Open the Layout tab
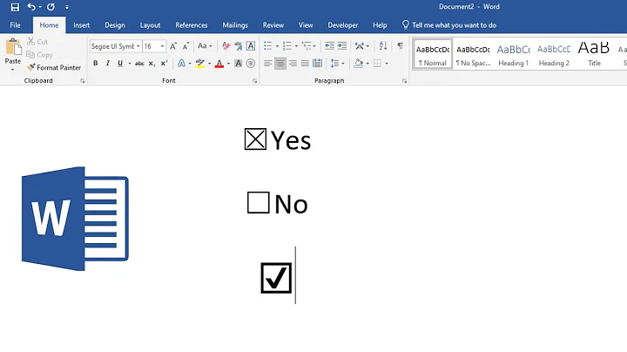Screen dimensions: 627x352 point(150,25)
